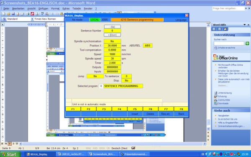Go to Word-Hilfe home with house icon
This screenshot has width=251, height=157.
pyautogui.click(x=225, y=29)
